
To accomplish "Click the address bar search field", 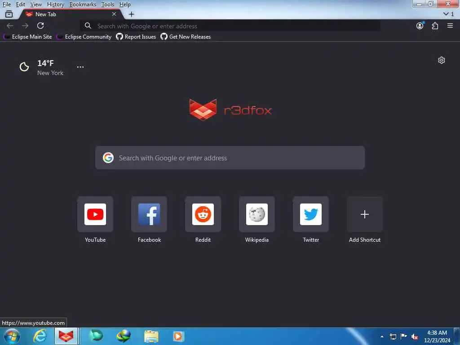I will [230, 26].
